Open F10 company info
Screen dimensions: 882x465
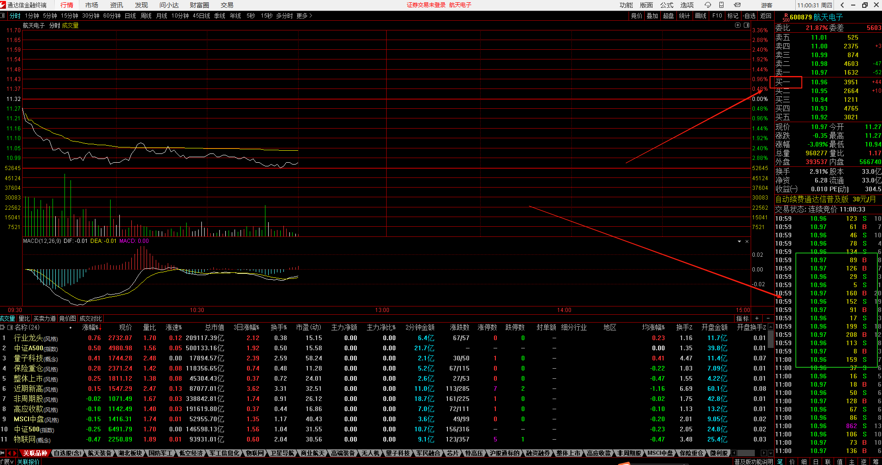click(x=717, y=16)
